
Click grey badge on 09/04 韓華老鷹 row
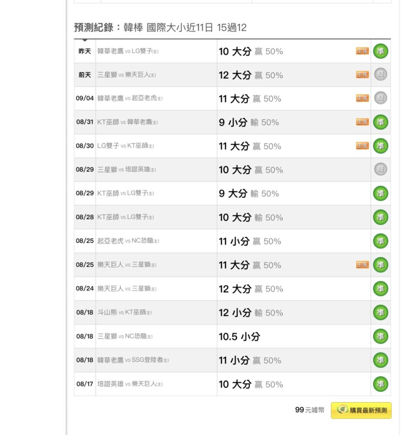[381, 98]
